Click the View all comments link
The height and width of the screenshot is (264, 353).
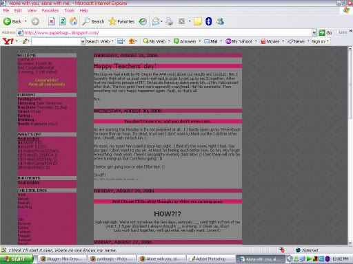coord(47,85)
